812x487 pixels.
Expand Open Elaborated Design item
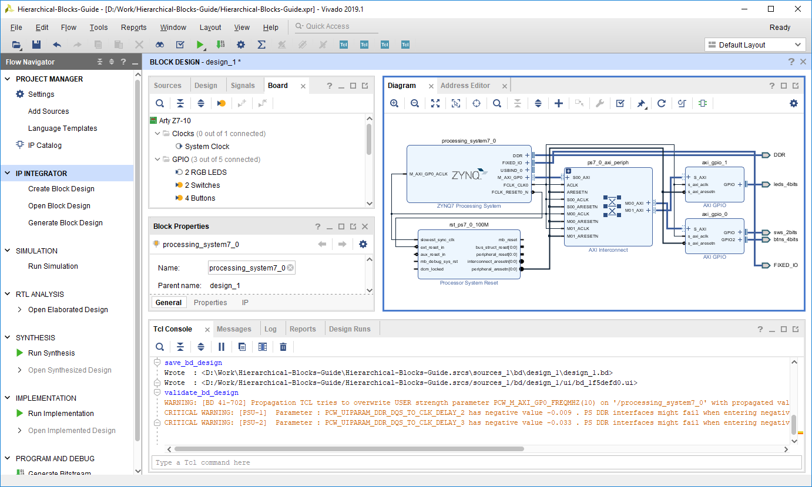pos(20,310)
